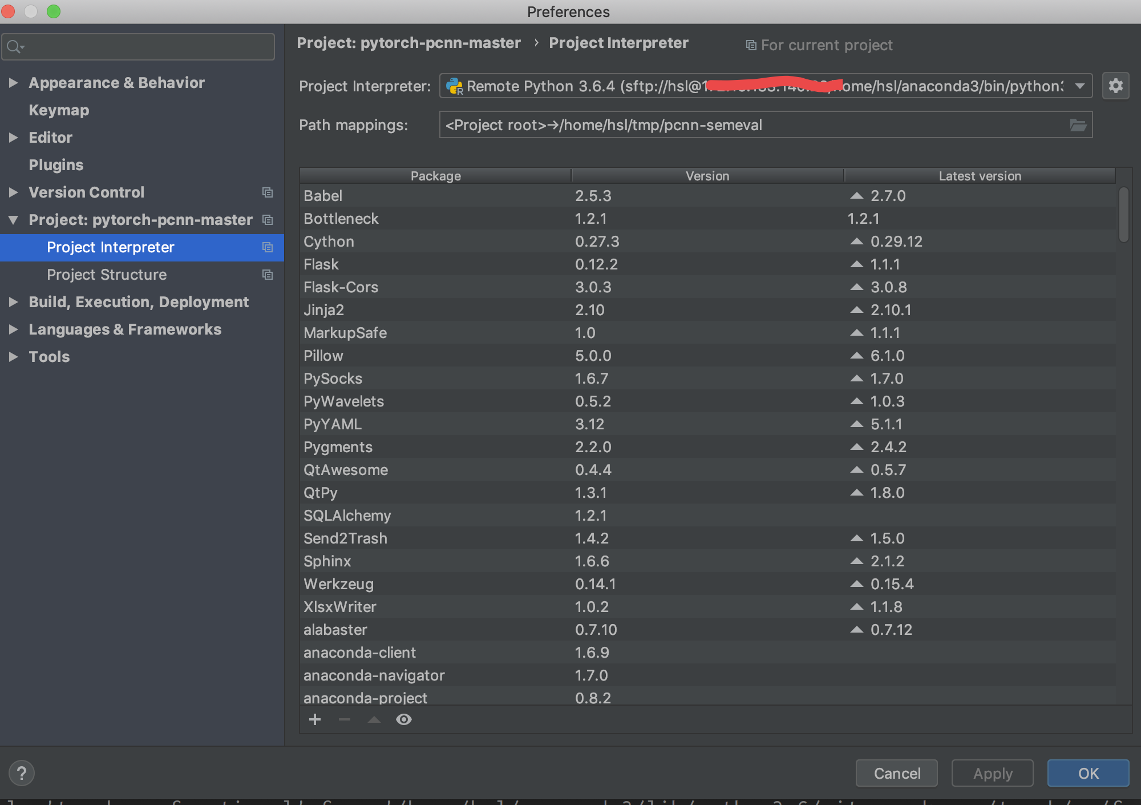Click the help question mark button

pos(22,773)
